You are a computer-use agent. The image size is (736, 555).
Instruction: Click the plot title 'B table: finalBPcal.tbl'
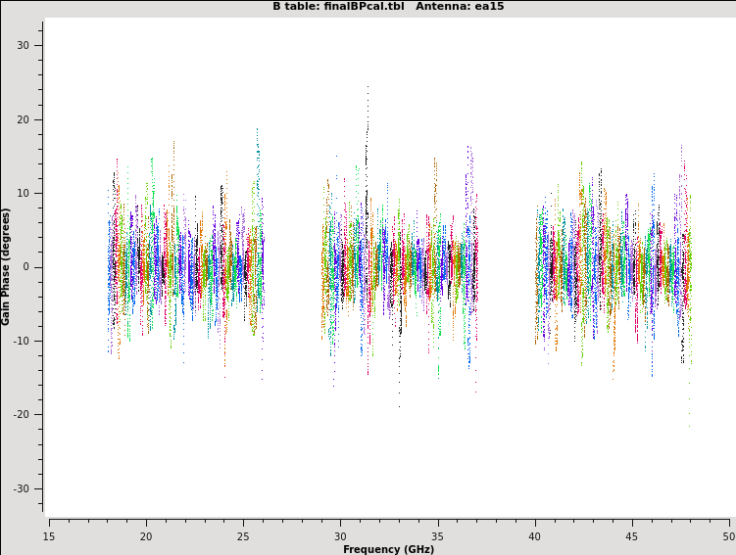tap(338, 7)
